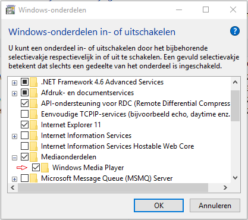Click the Annuleren button

[215, 206]
